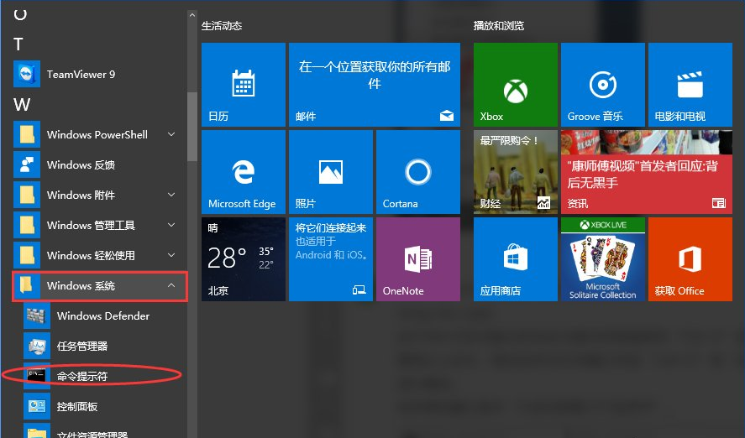The height and width of the screenshot is (438, 745).
Task: Open the Xbox tile
Action: click(515, 85)
